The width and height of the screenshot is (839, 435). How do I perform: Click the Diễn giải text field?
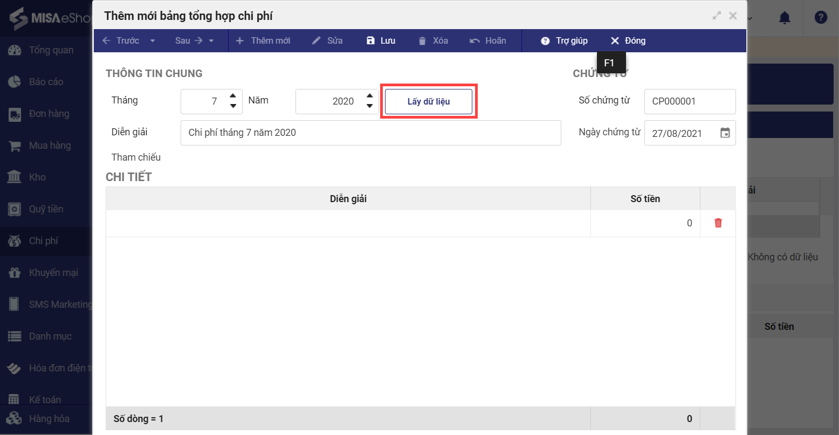370,133
